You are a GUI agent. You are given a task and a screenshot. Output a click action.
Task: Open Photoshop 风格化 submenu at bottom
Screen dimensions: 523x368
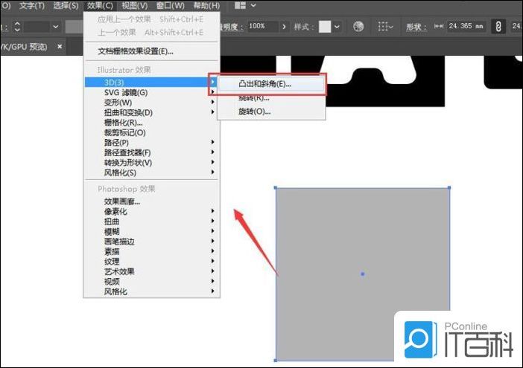click(x=151, y=291)
